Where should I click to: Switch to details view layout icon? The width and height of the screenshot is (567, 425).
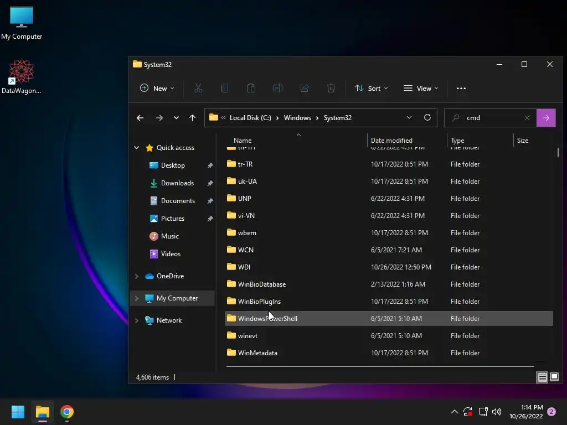click(543, 377)
